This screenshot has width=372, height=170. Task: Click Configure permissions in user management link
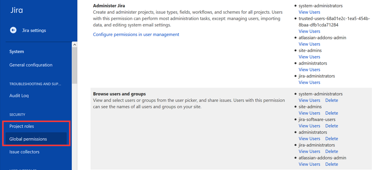pos(136,35)
